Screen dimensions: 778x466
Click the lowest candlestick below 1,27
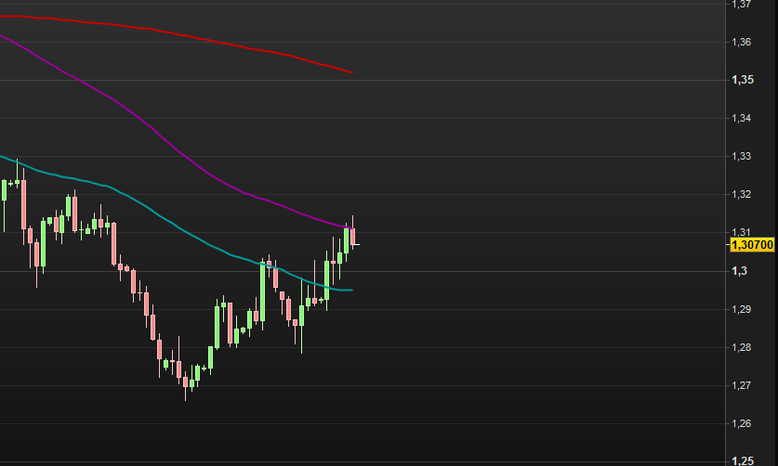coord(186,385)
